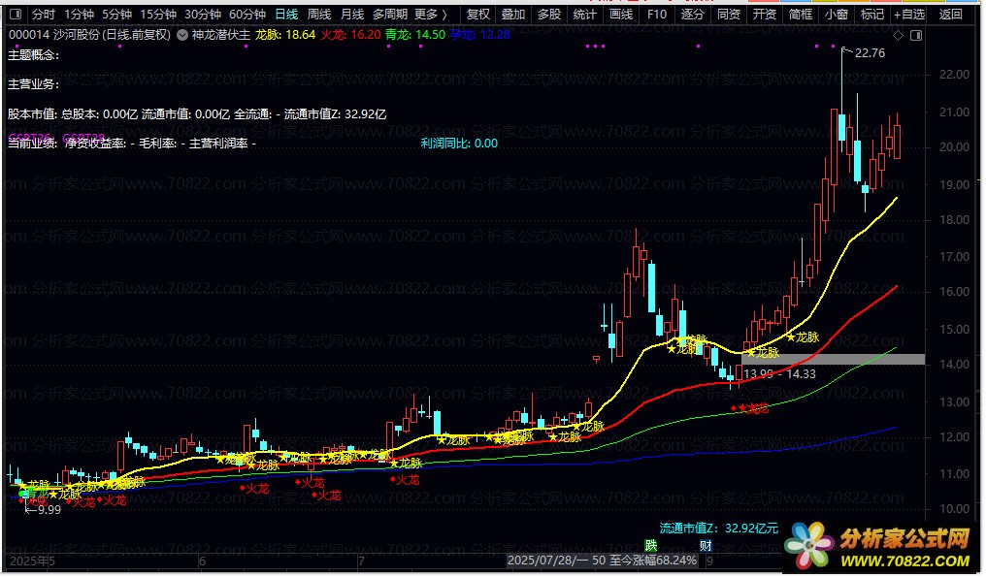
Task: Switch to the 60分钟 chart tab
Action: tap(246, 15)
